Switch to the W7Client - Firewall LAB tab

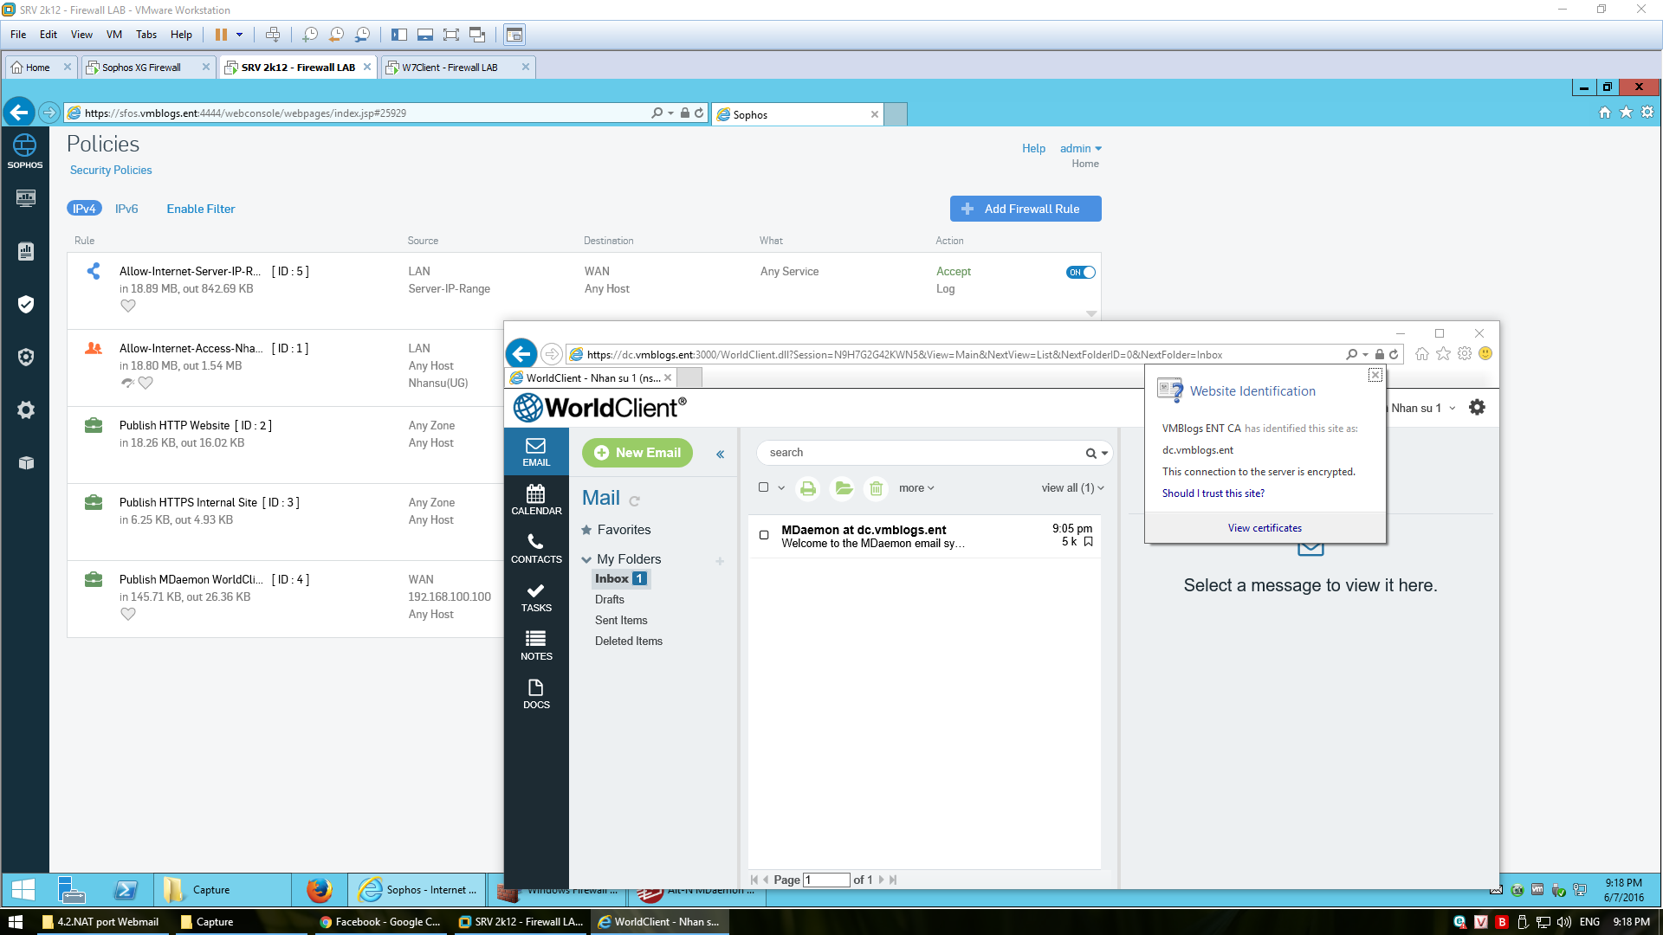click(450, 67)
